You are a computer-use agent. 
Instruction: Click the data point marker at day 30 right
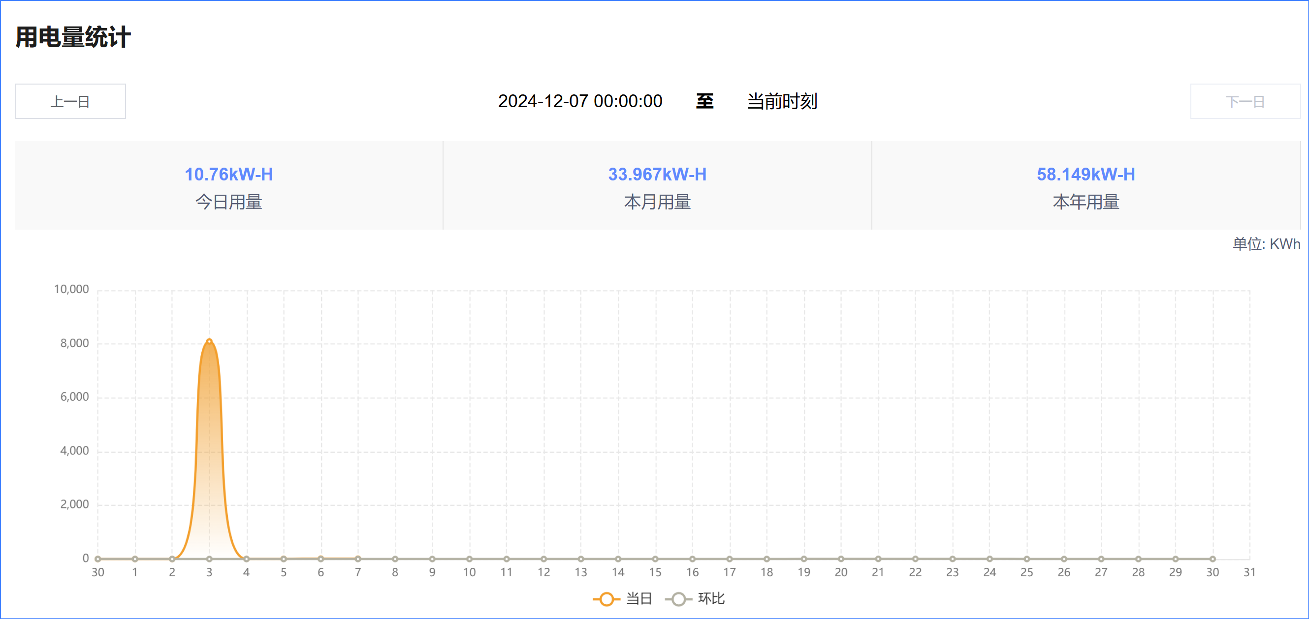1213,559
